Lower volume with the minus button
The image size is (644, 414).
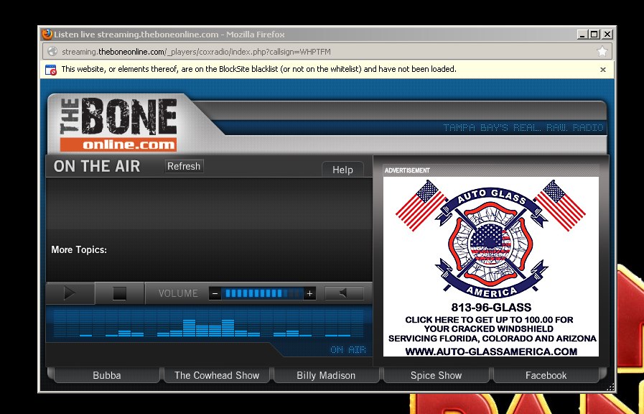pos(215,293)
